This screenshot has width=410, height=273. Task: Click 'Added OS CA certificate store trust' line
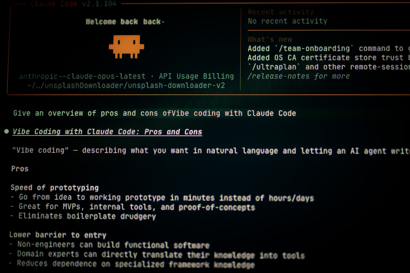tap(329, 57)
